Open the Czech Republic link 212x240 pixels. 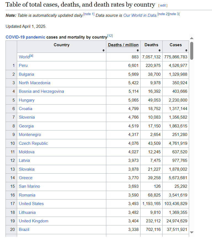tap(33, 143)
